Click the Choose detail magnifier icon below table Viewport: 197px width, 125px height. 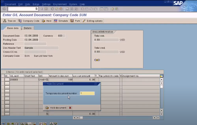click(x=3, y=124)
